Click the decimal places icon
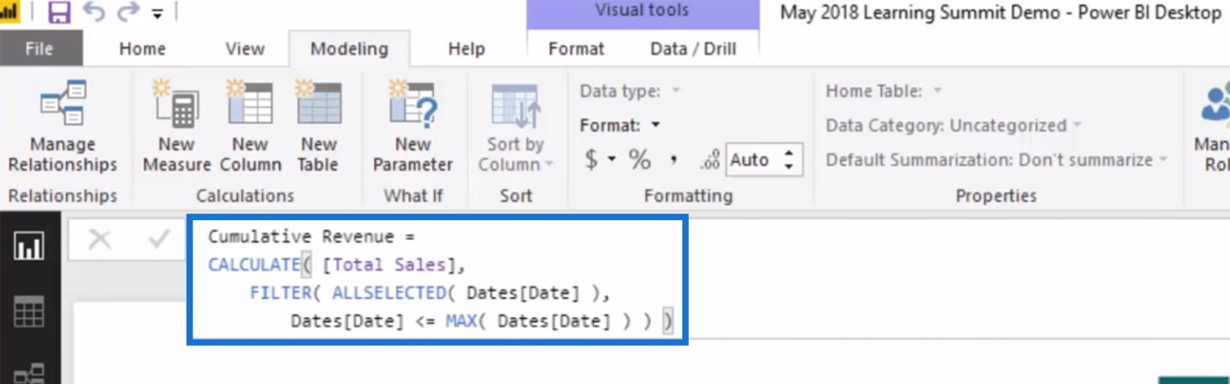This screenshot has height=384, width=1230. pyautogui.click(x=709, y=159)
